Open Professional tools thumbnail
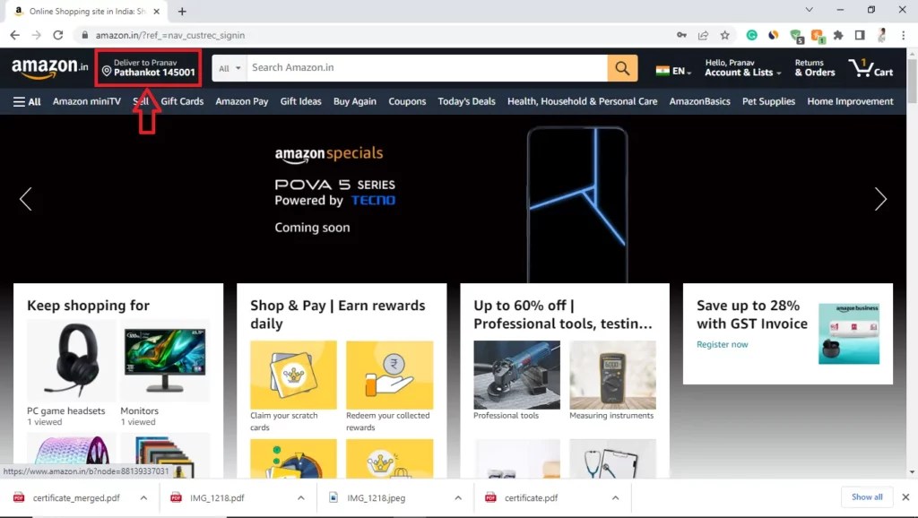Image resolution: width=918 pixels, height=518 pixels. coord(516,376)
